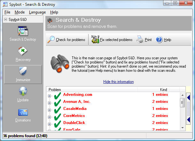195x141 pixels.
Task: Uncheck the CasaleMedia entry checkmark
Action: (58, 109)
